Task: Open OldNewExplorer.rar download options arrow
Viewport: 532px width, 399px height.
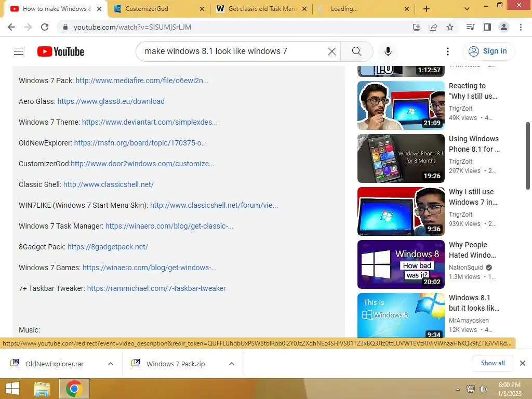Action: click(x=110, y=364)
